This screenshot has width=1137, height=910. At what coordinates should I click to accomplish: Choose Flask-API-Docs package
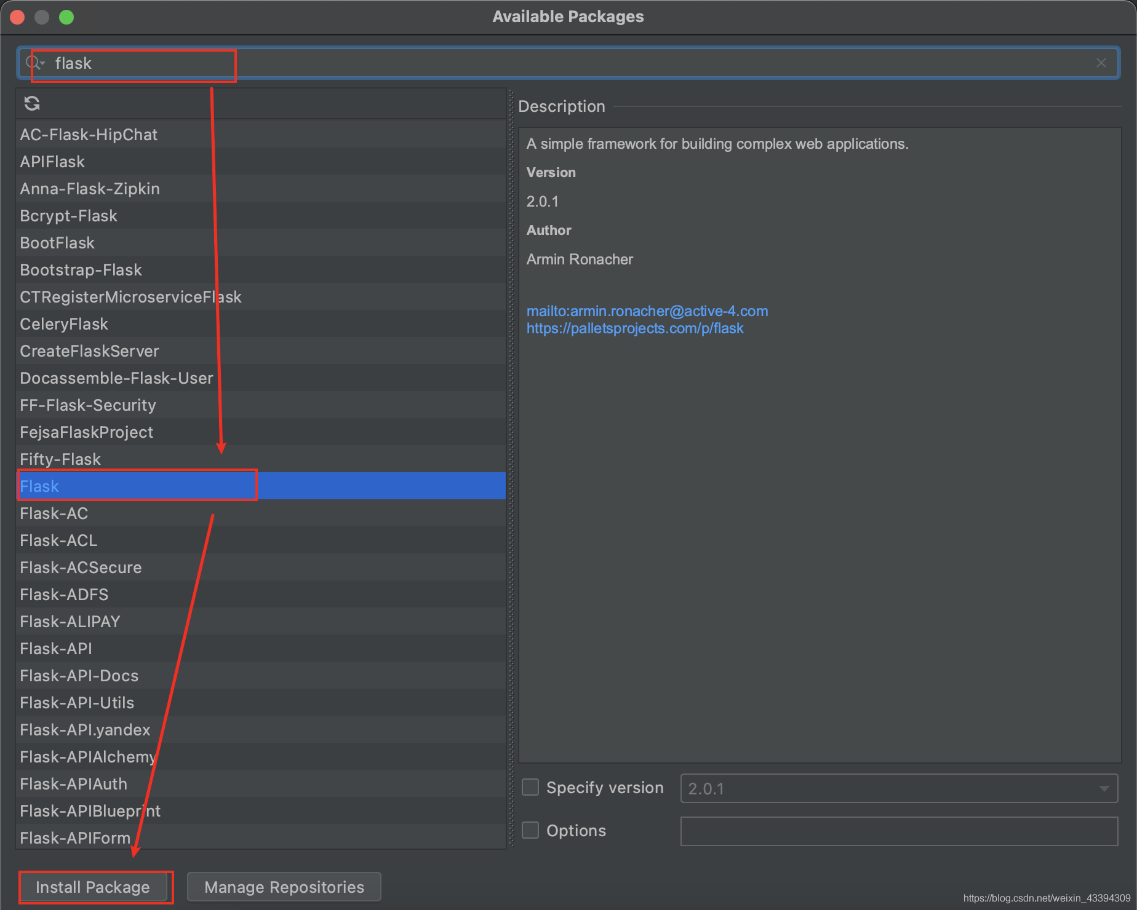(x=261, y=675)
